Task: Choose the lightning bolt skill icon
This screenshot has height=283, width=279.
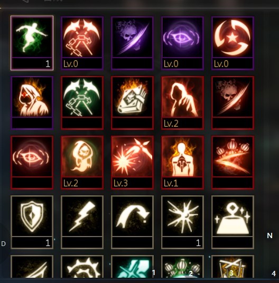Action: pos(82,222)
